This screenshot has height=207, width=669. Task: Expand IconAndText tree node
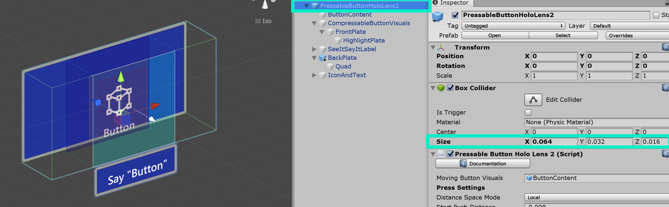click(x=314, y=75)
